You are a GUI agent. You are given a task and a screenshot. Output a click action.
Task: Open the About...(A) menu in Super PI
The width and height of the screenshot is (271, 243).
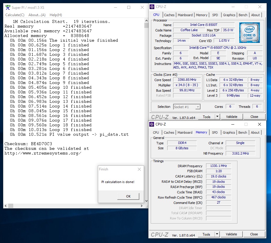point(37,15)
